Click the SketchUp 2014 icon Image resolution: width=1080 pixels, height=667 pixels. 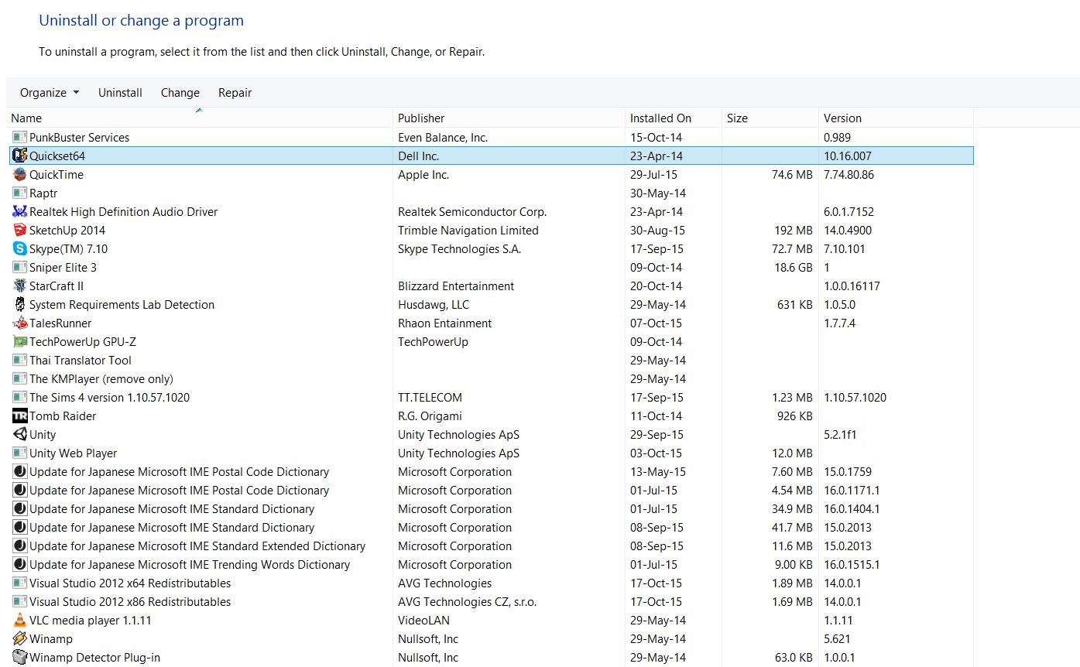coord(20,230)
